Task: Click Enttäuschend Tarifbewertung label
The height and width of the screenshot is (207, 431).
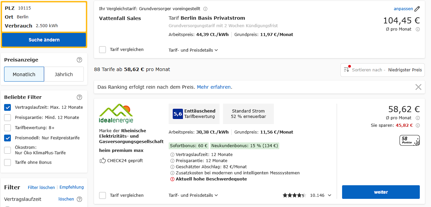Action: coord(200,114)
